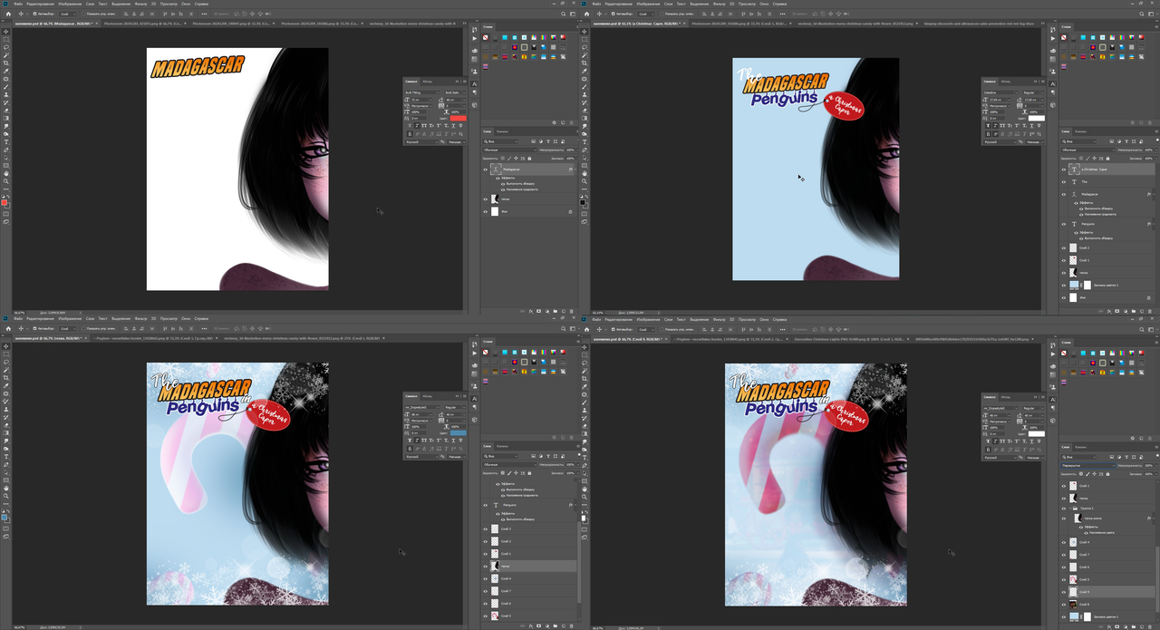The width and height of the screenshot is (1160, 630).
Task: Toggle the Penguins layer eye in the plain-blue-canvas window
Action: coord(1064,224)
